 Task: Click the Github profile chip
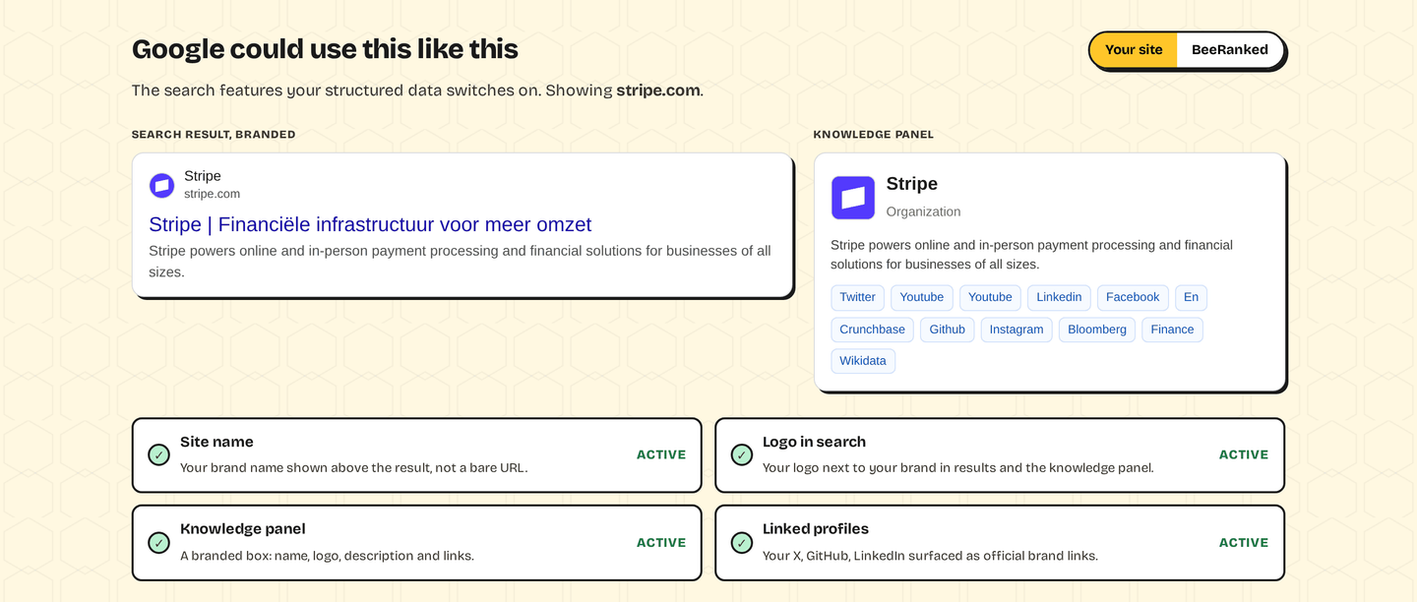[x=948, y=330]
